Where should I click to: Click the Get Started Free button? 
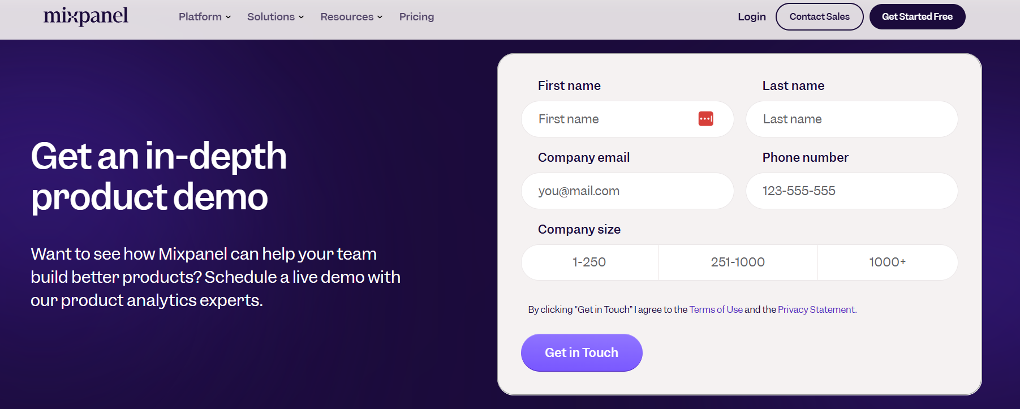coord(917,16)
